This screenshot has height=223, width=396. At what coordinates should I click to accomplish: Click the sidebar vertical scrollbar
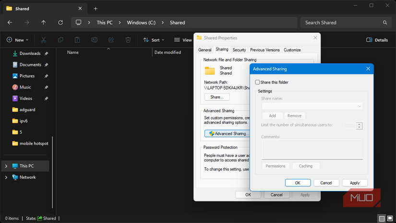[x=52, y=172]
